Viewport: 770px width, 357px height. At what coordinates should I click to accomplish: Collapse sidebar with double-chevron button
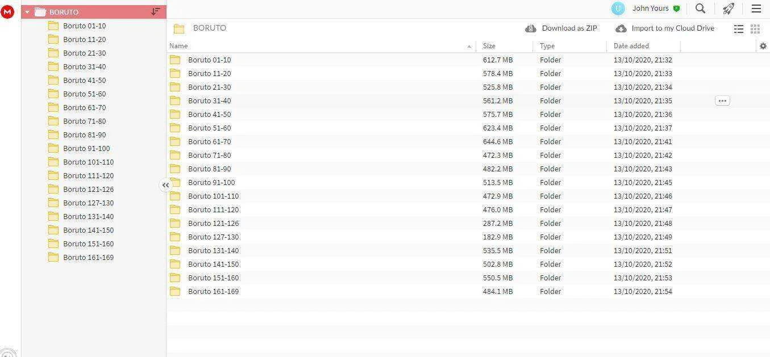[165, 185]
